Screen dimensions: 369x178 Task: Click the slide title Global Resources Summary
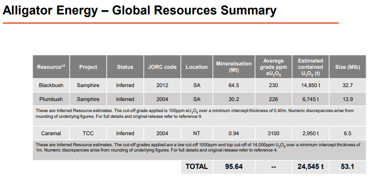(194, 11)
